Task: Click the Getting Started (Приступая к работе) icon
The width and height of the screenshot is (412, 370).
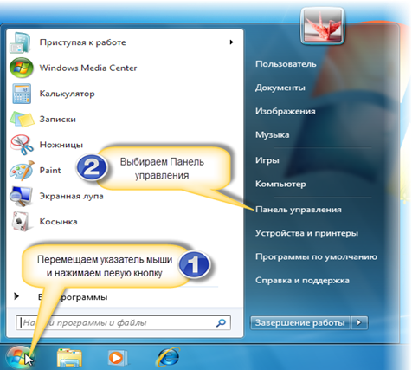Action: pos(20,42)
